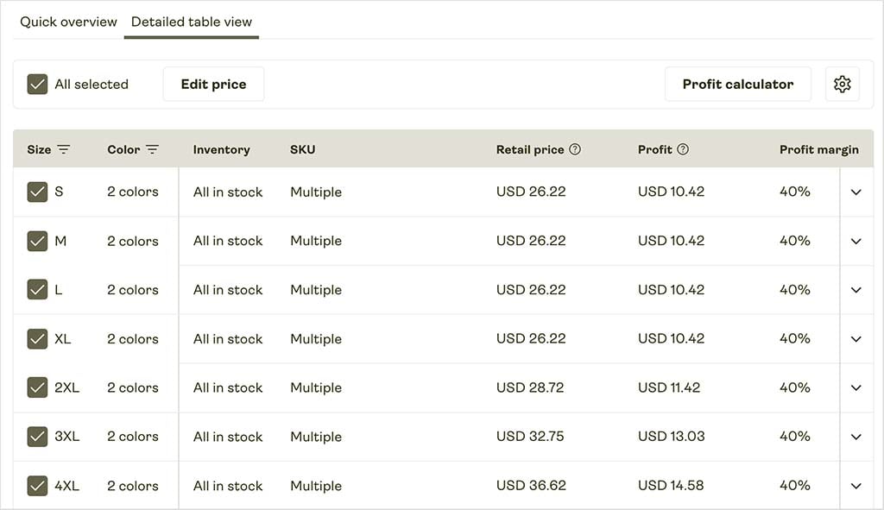
Task: Uncheck the 2XL row checkbox
Action: [x=37, y=387]
